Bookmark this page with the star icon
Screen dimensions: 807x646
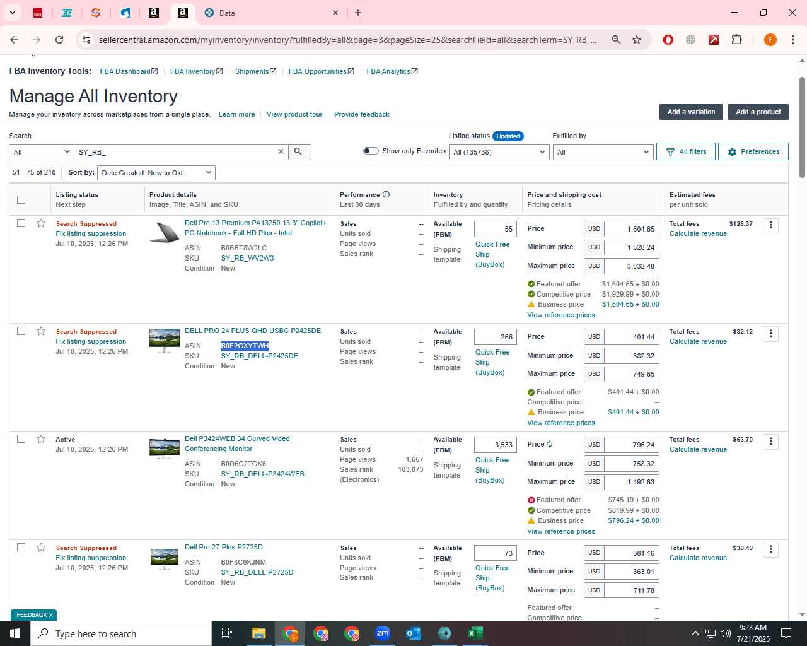coord(637,40)
